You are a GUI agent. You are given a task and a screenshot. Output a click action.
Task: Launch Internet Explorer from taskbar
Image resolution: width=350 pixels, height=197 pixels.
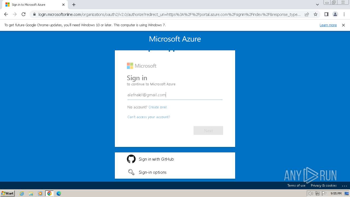22,193
